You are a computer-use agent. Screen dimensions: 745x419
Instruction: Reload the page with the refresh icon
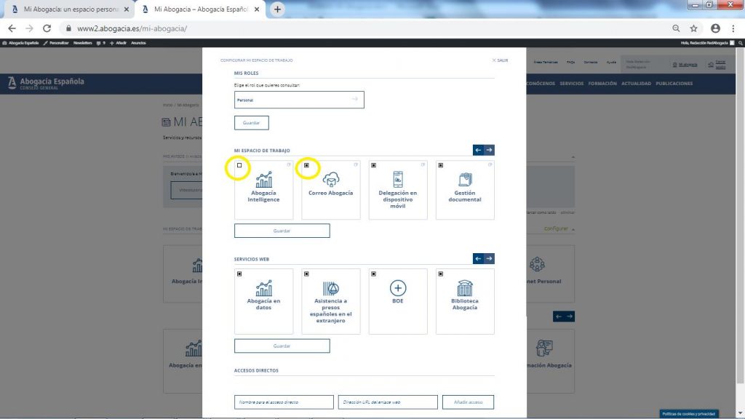(47, 28)
